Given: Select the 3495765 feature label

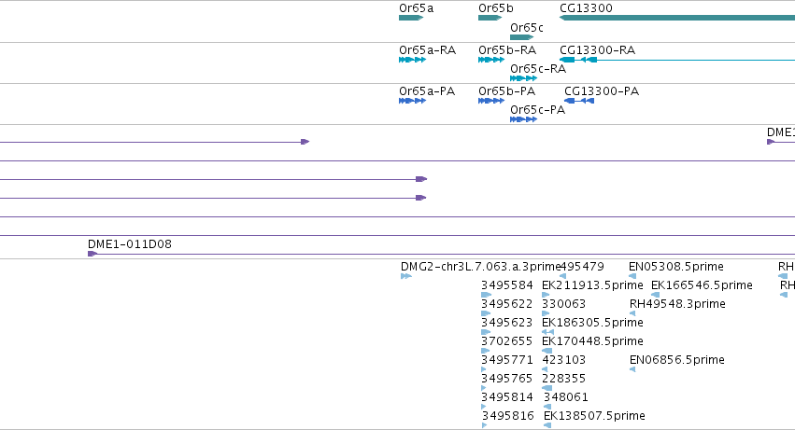Looking at the screenshot, I should click(x=507, y=379).
